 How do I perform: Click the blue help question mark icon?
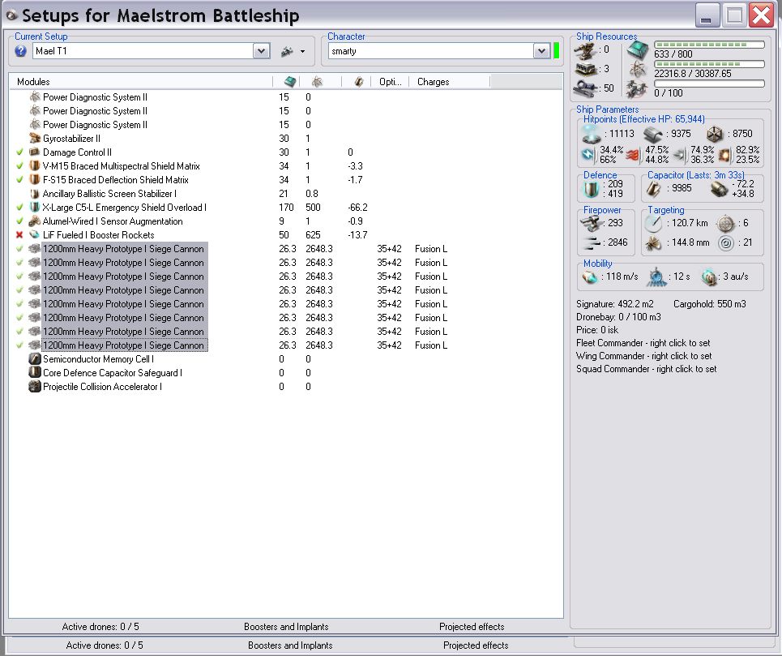[21, 51]
